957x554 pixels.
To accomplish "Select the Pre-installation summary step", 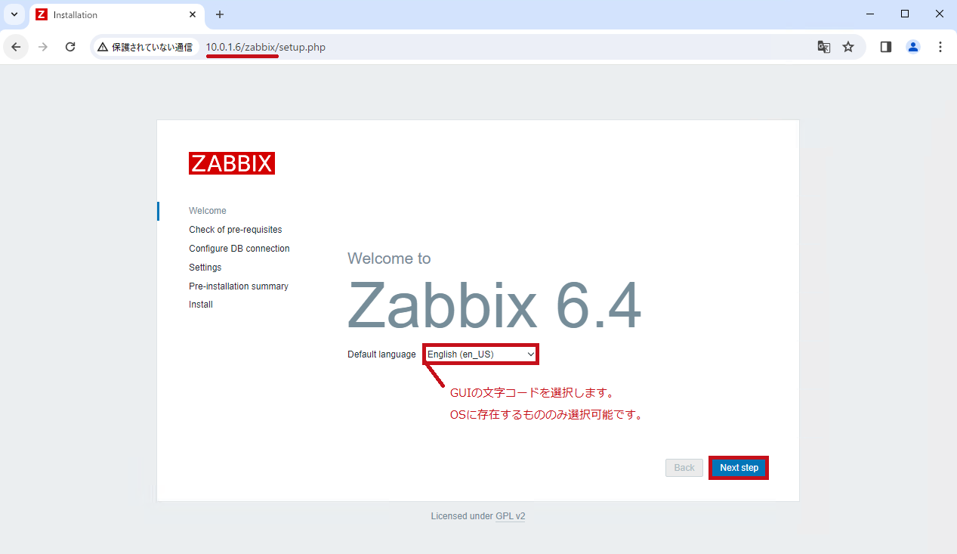I will pyautogui.click(x=239, y=286).
